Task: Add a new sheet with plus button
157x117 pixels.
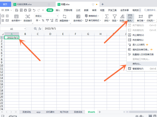Action: tap(99, 112)
